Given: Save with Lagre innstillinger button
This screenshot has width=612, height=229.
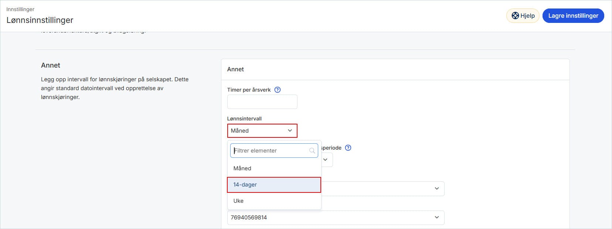Looking at the screenshot, I should click(x=573, y=16).
